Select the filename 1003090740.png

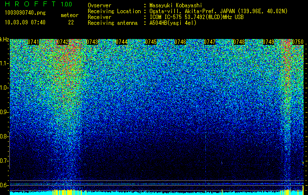(25, 13)
